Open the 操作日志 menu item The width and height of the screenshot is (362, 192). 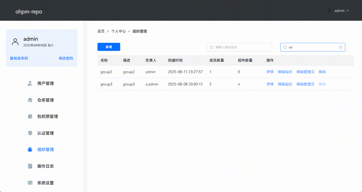(46, 166)
